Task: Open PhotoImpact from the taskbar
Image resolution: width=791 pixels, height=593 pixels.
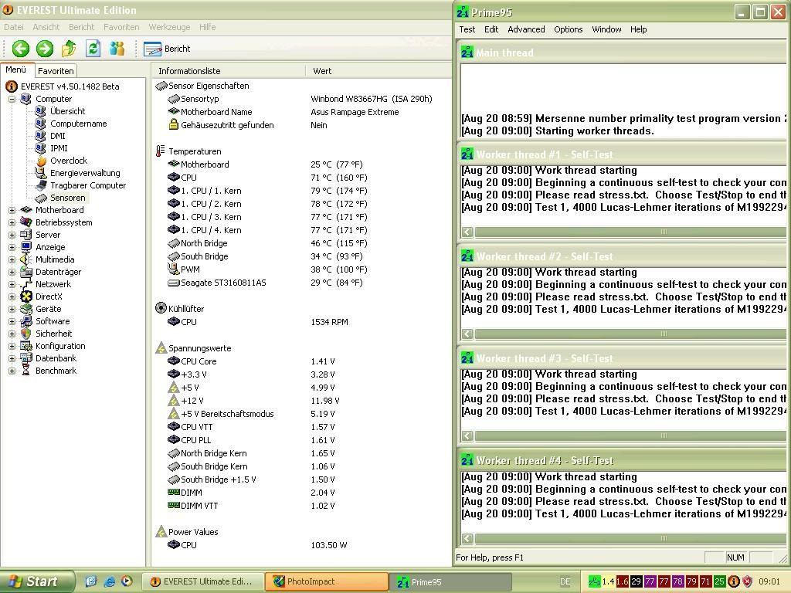Action: coord(327,581)
